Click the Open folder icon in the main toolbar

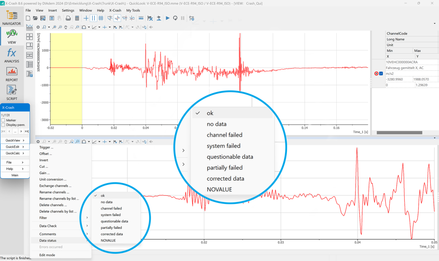click(35, 18)
